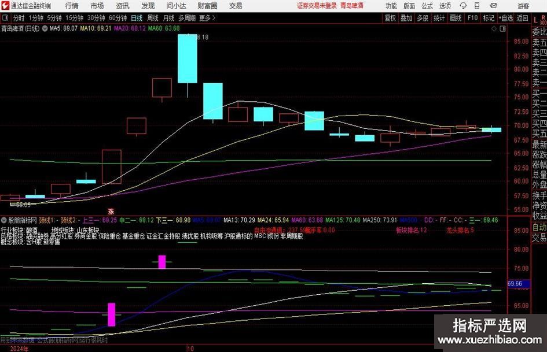Switch to the 5分钟 period

tap(54, 18)
